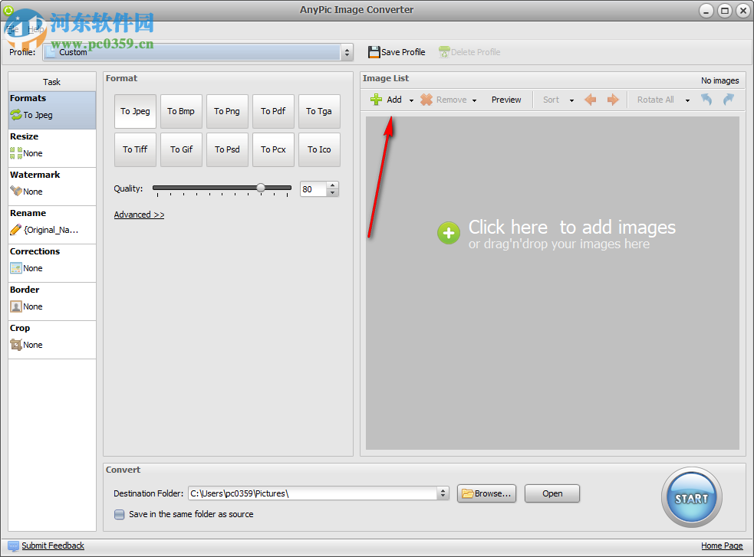Rotate images clockwise with the arrow icon
This screenshot has width=754, height=557.
pyautogui.click(x=726, y=100)
